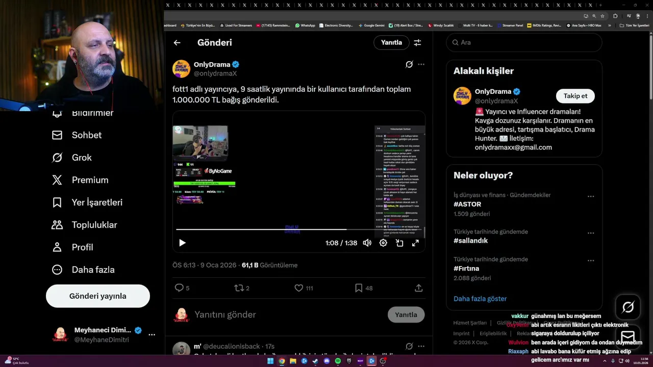This screenshot has height=367, width=653.
Task: Open reply filter settings icon near Yanıtla
Action: [x=417, y=43]
